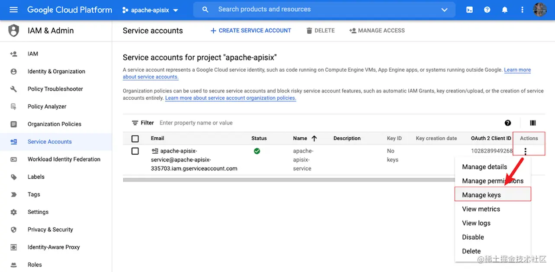Click the IAM add-person icon in sidebar
The height and width of the screenshot is (272, 555).
tap(13, 54)
